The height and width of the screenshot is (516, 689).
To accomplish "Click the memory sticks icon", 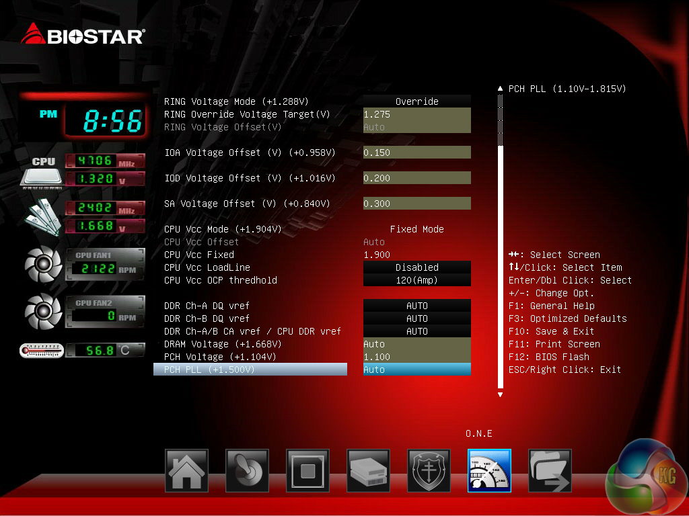I will coord(42,217).
